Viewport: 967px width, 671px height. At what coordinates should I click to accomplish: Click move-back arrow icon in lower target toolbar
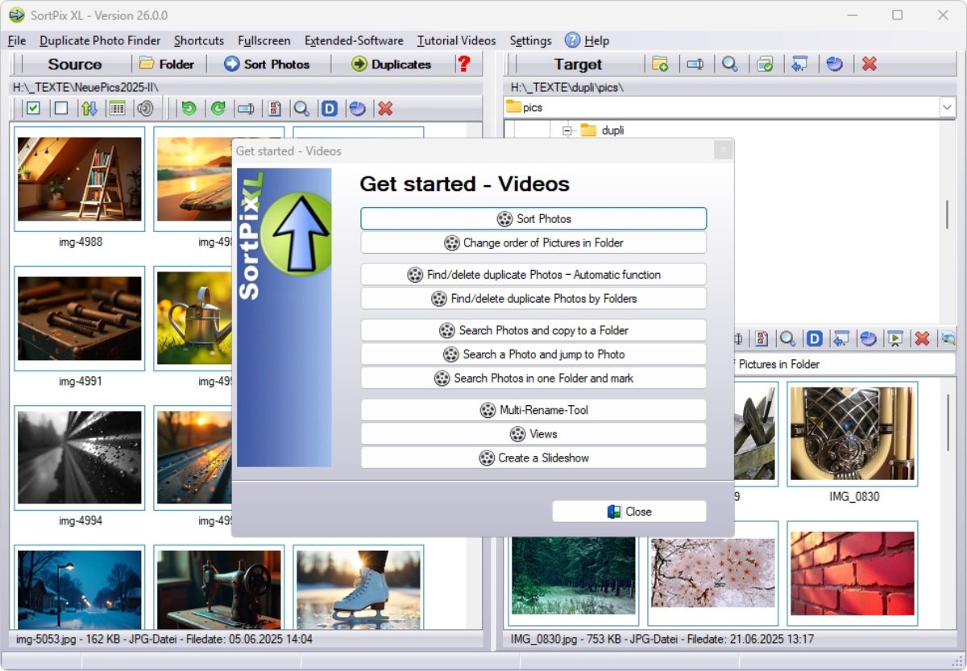tap(841, 339)
